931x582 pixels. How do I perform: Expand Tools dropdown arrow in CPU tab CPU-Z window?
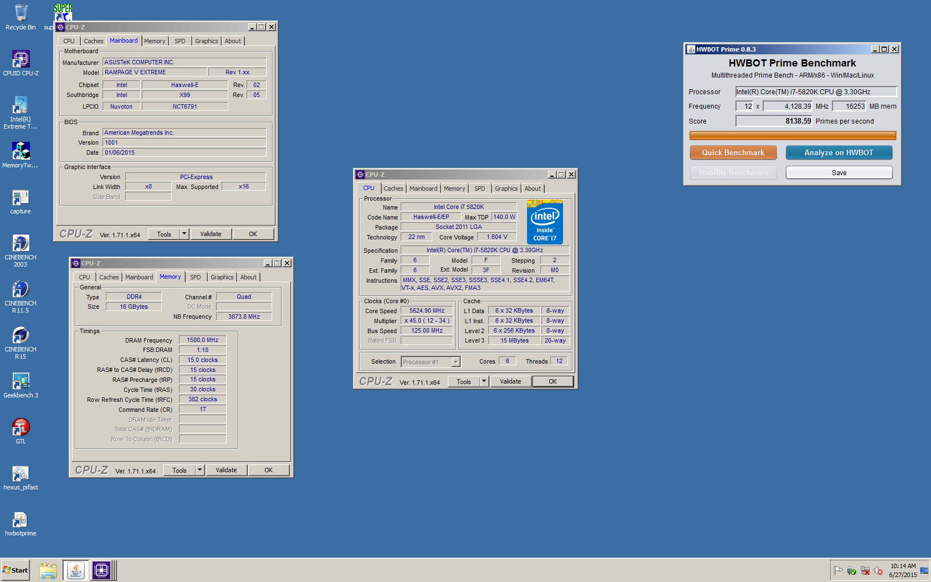pos(484,381)
